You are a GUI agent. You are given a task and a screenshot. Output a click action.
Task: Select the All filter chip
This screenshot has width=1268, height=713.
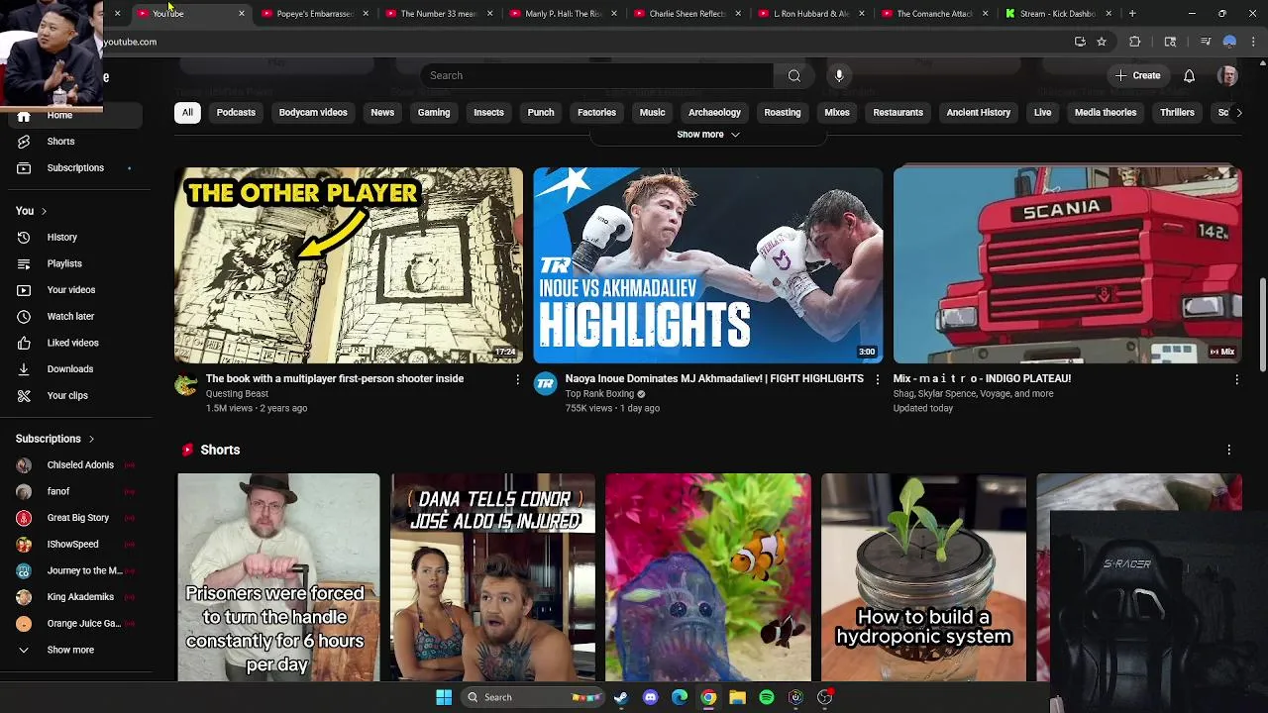click(x=187, y=113)
